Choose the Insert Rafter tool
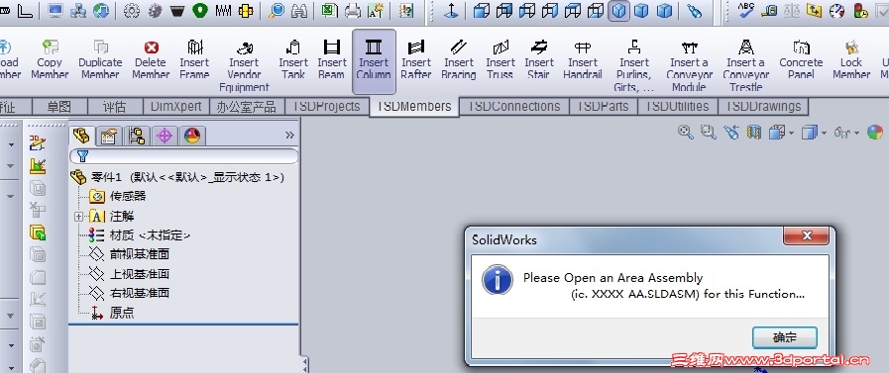 point(416,59)
